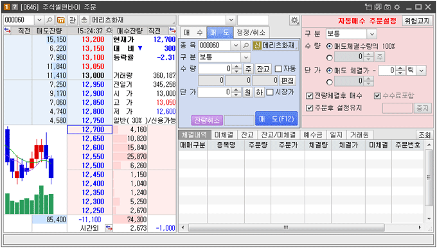Click the 위험고지 button
437x248 pixels.
point(417,21)
